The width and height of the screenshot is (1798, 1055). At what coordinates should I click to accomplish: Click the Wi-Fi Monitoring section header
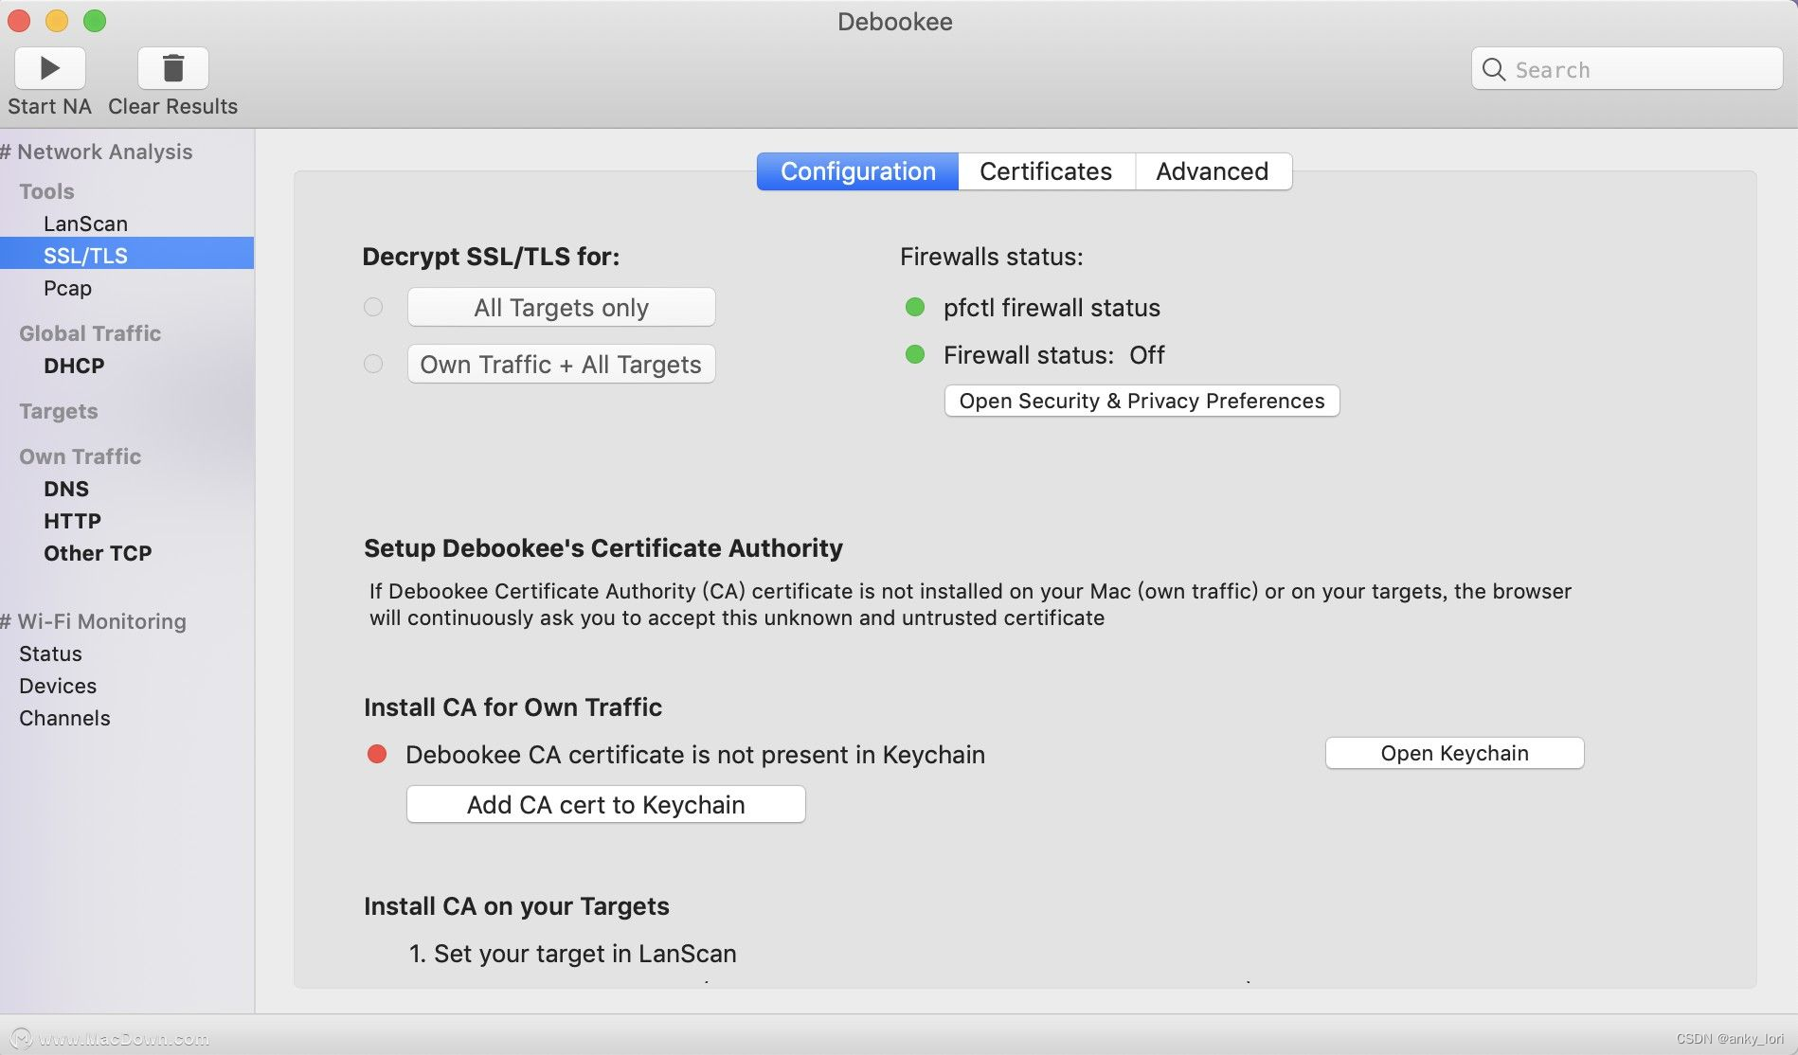(94, 621)
